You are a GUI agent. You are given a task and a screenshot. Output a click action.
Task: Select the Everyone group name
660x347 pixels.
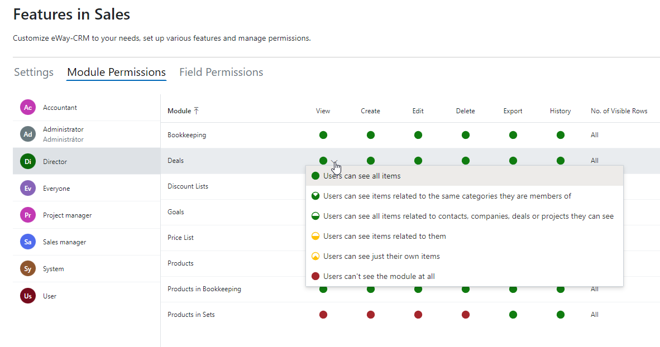(56, 189)
